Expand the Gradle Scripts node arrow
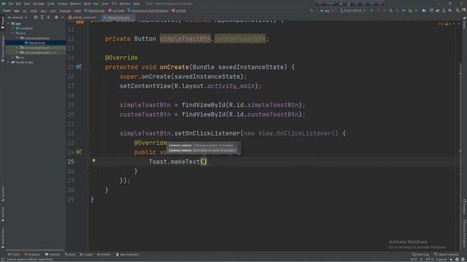This screenshot has width=467, height=262. (8, 63)
